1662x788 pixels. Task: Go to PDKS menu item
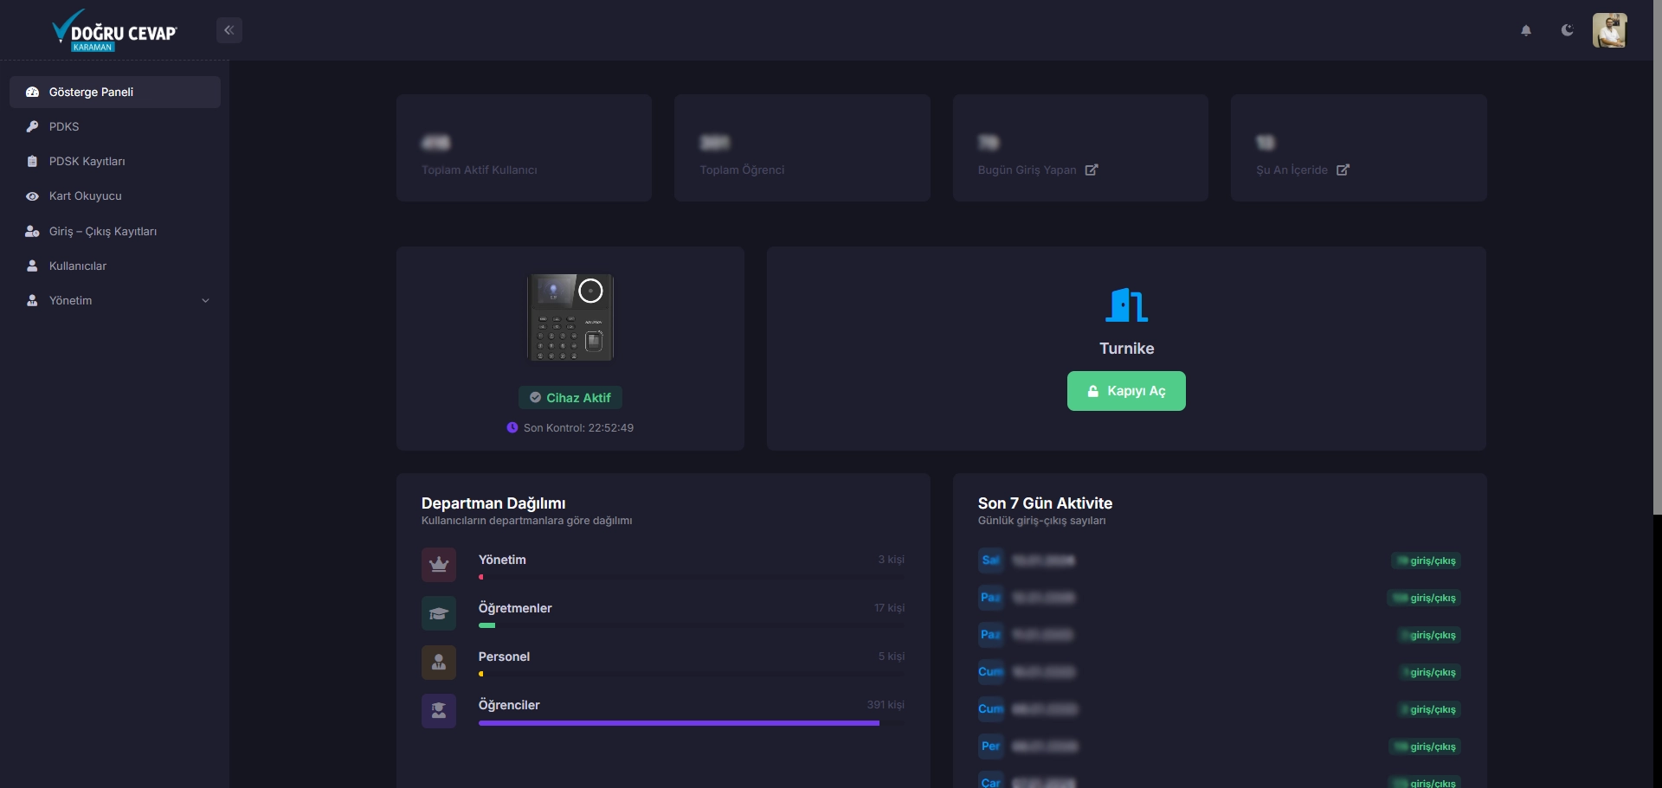(64, 127)
